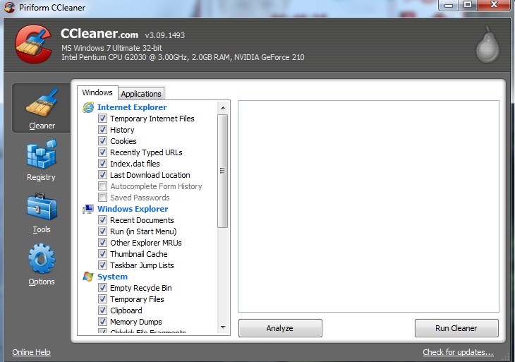Toggle Run (in Start Menu) checkbox
The image size is (515, 362).
point(103,231)
